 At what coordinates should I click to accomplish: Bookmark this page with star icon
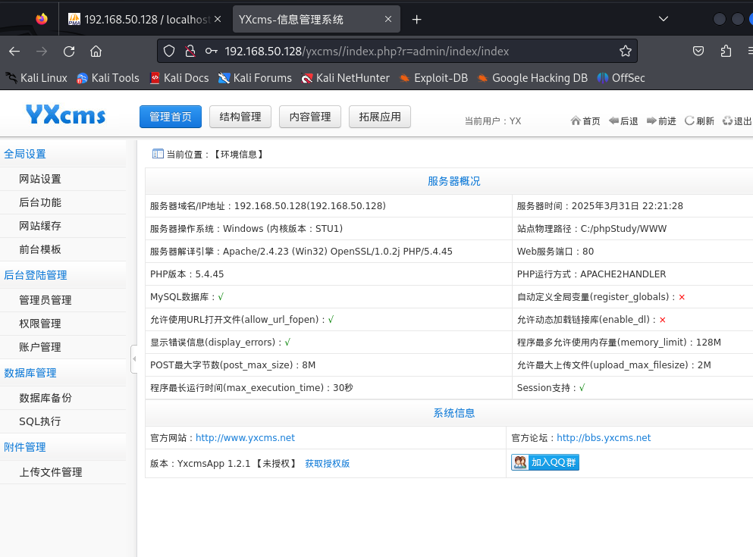(x=626, y=51)
